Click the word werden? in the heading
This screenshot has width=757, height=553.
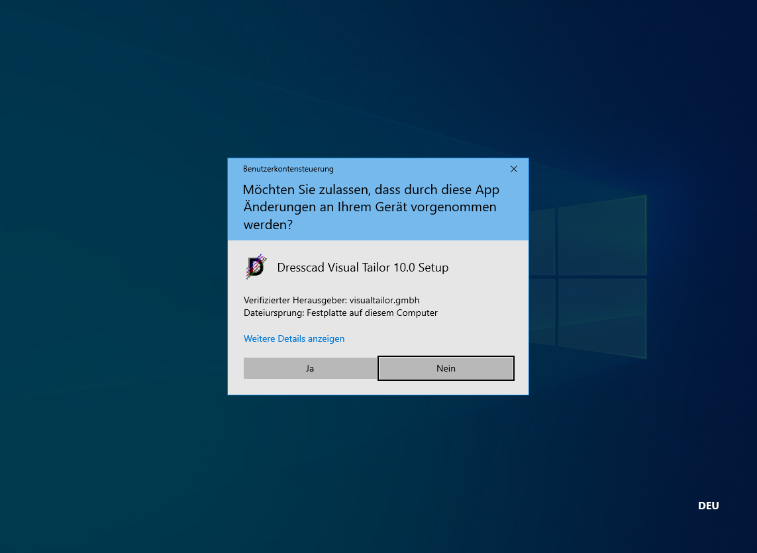click(x=268, y=225)
